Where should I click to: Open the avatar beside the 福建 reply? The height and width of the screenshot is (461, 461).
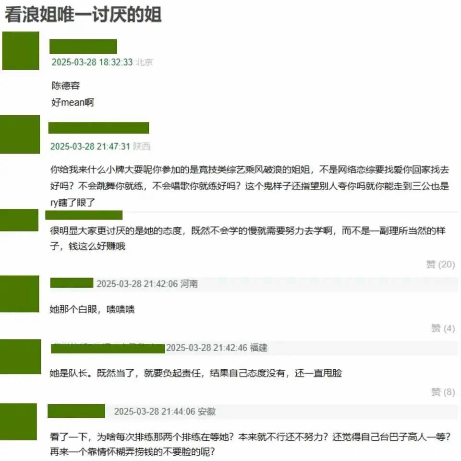point(20,357)
